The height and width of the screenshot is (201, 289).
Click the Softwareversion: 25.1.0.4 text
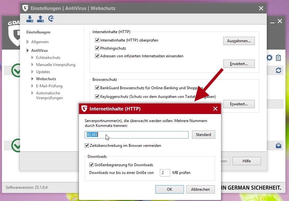coord(26,187)
